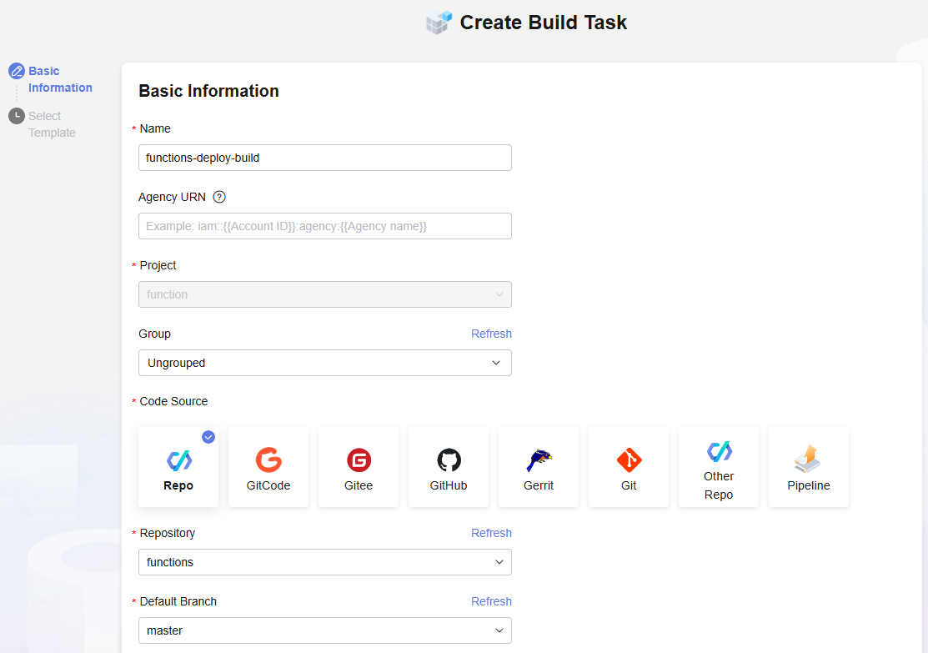Open the Group dropdown

[324, 363]
